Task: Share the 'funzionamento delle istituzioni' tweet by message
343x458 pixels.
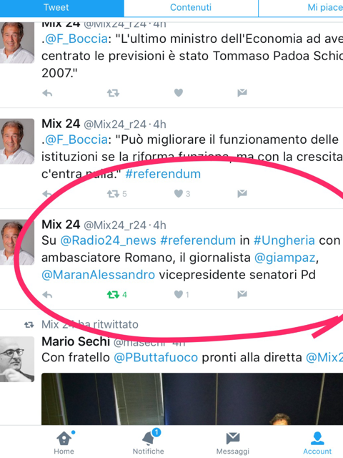Action: [x=242, y=194]
